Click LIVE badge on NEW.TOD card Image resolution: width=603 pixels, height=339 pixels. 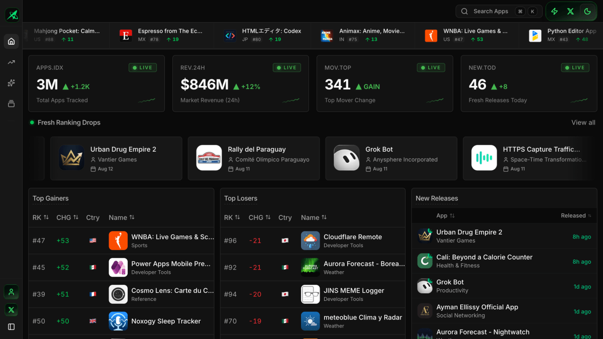(575, 67)
